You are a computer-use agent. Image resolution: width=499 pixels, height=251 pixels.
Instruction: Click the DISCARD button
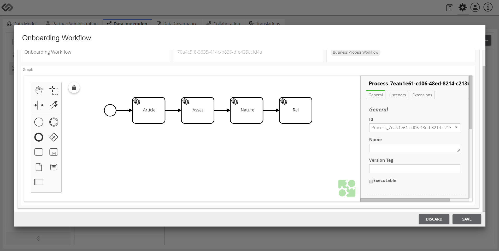(434, 219)
